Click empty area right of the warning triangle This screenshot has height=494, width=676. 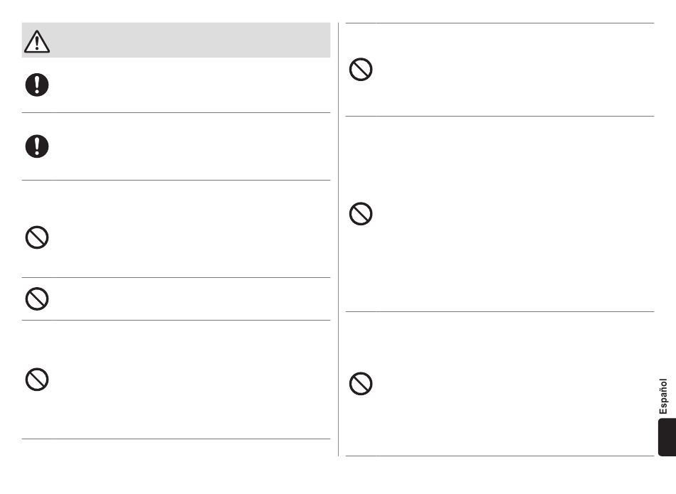pyautogui.click(x=191, y=40)
